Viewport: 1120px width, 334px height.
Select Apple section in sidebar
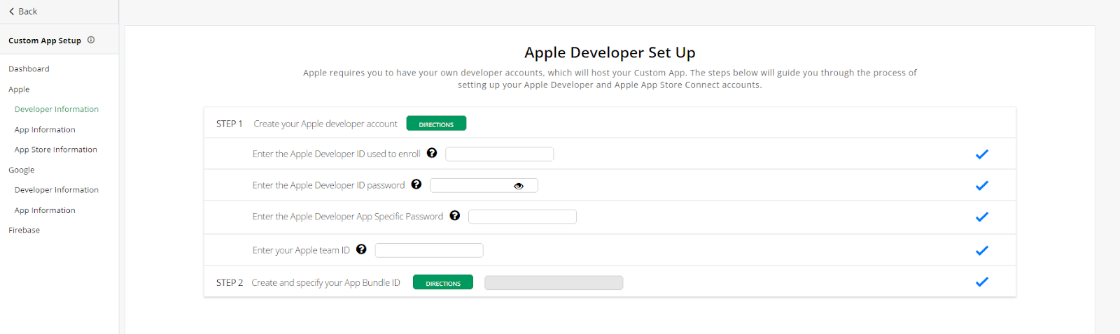[x=19, y=89]
